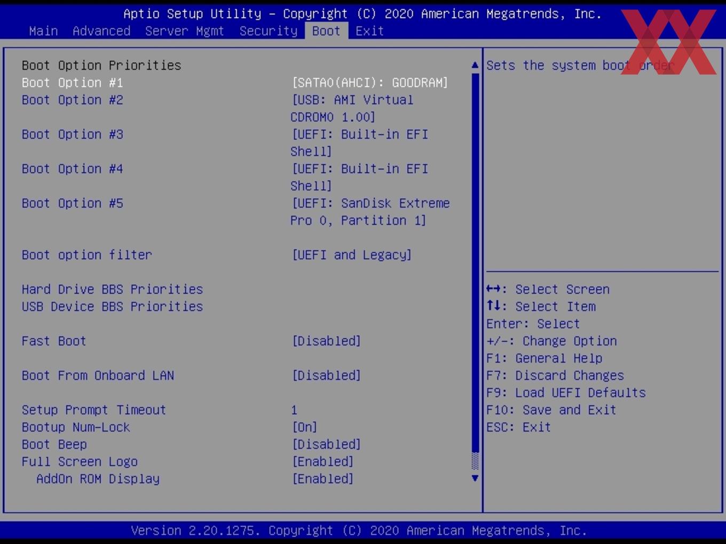
Task: Toggle the Full Screen Logo Enabled value
Action: (x=323, y=462)
